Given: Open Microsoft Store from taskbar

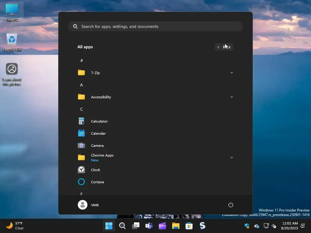Looking at the screenshot, I should pyautogui.click(x=189, y=226).
